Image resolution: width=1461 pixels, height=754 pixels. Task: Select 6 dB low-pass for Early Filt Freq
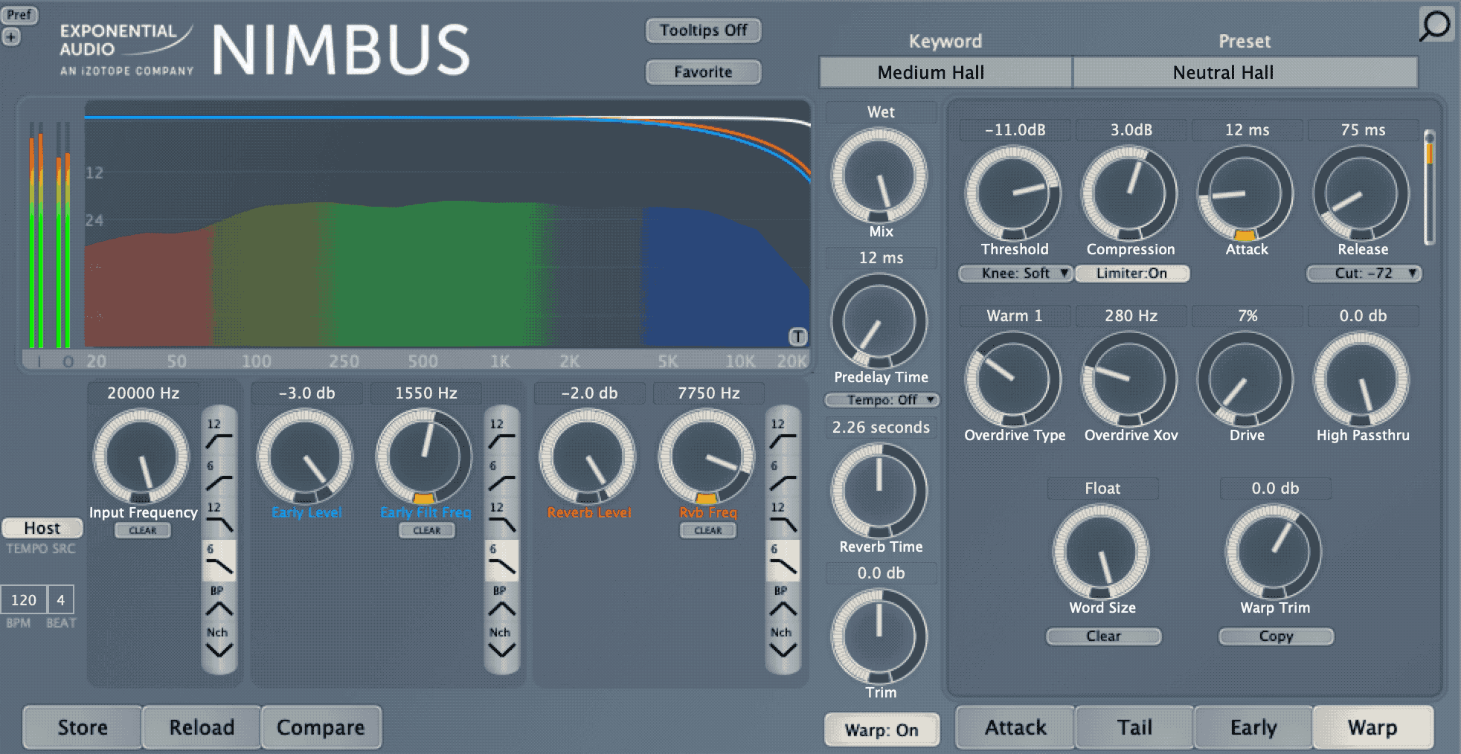(x=501, y=560)
